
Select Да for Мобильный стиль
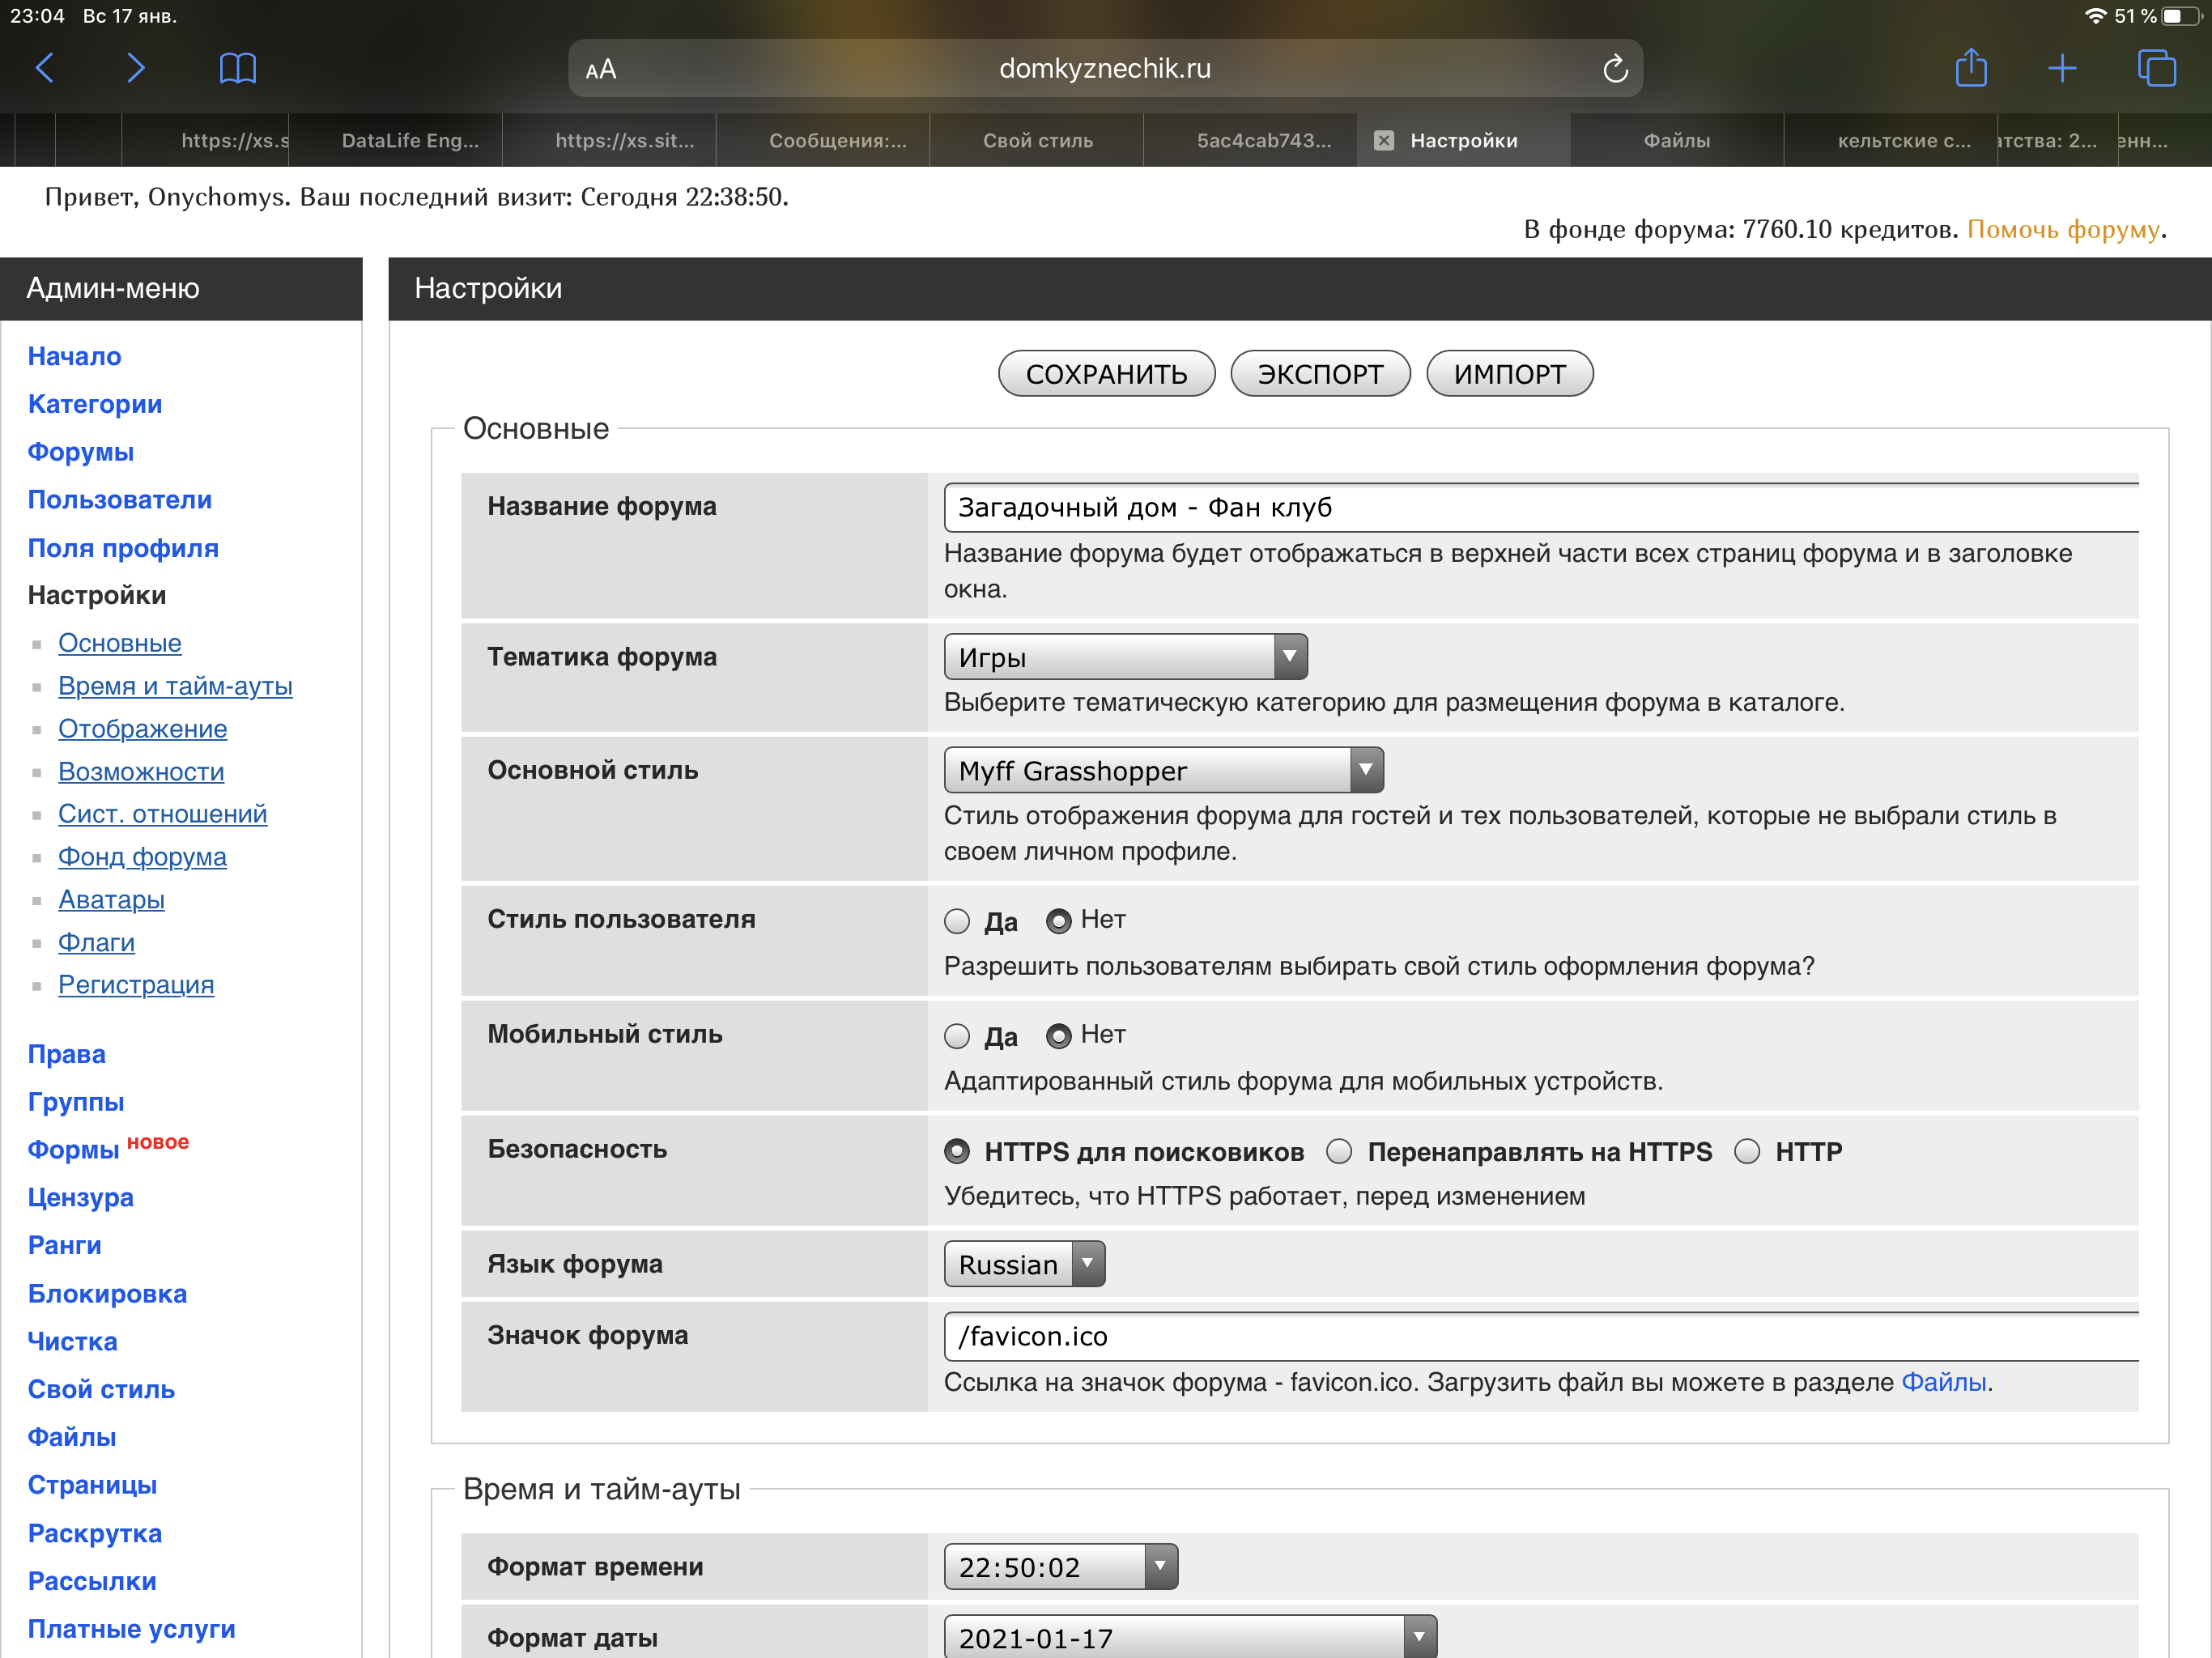[957, 1036]
